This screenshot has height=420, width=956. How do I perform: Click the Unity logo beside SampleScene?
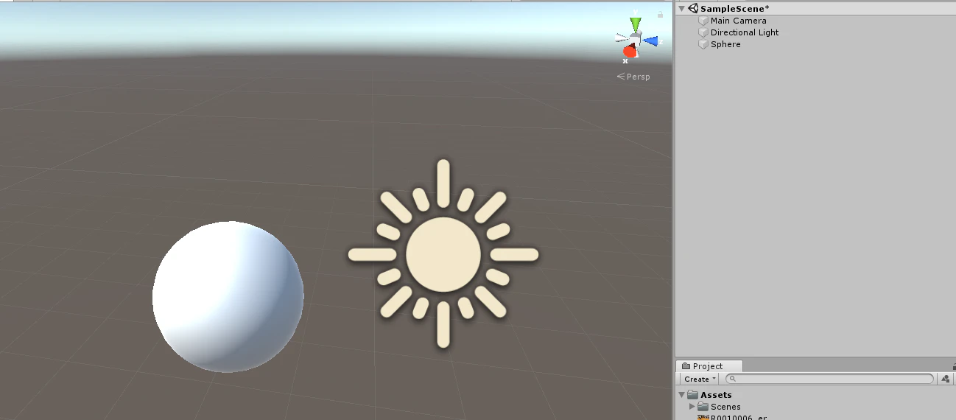(x=693, y=9)
